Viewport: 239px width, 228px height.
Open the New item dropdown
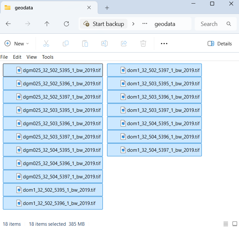16,43
